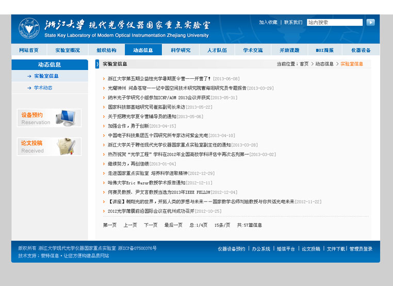Jump to 最后一页 in pagination

coord(173,225)
